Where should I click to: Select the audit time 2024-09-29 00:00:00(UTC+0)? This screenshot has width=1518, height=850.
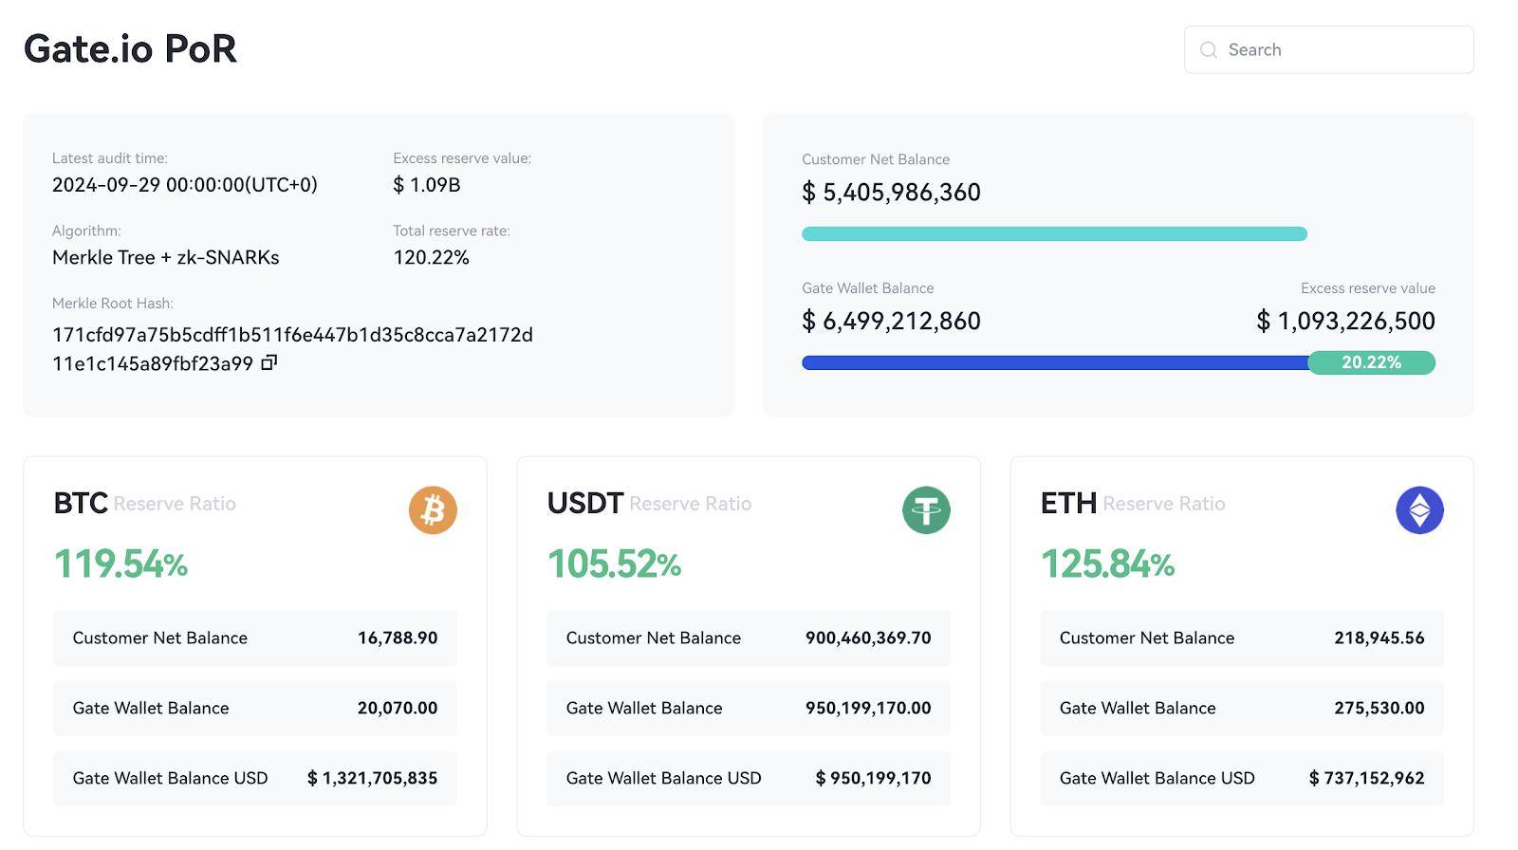(x=185, y=185)
